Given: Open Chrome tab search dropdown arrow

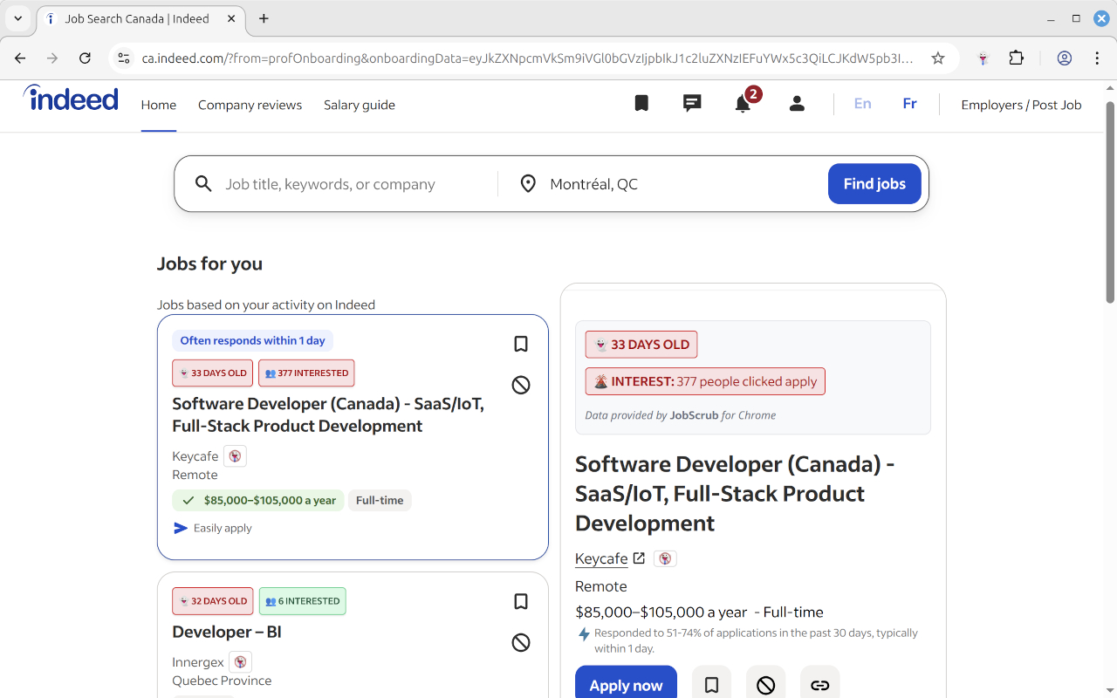Looking at the screenshot, I should 18,18.
